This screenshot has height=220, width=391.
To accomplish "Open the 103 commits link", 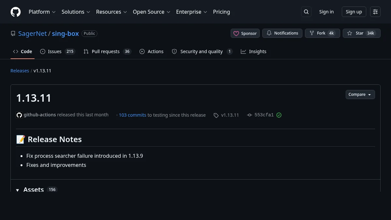I will pyautogui.click(x=132, y=115).
